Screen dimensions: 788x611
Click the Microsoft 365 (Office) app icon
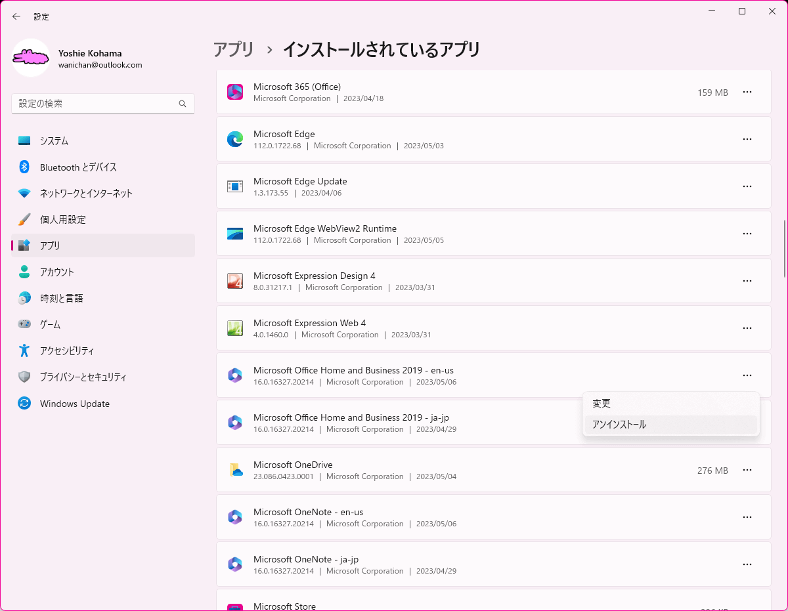[x=235, y=92]
